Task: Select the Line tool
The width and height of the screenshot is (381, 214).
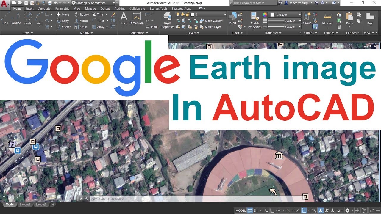Action: 5,18
